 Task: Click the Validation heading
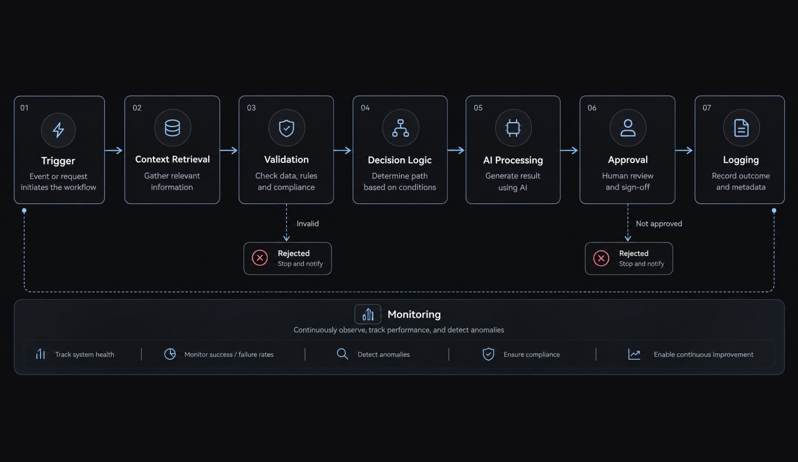(286, 160)
